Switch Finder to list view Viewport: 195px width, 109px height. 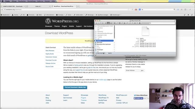(x=105, y=23)
